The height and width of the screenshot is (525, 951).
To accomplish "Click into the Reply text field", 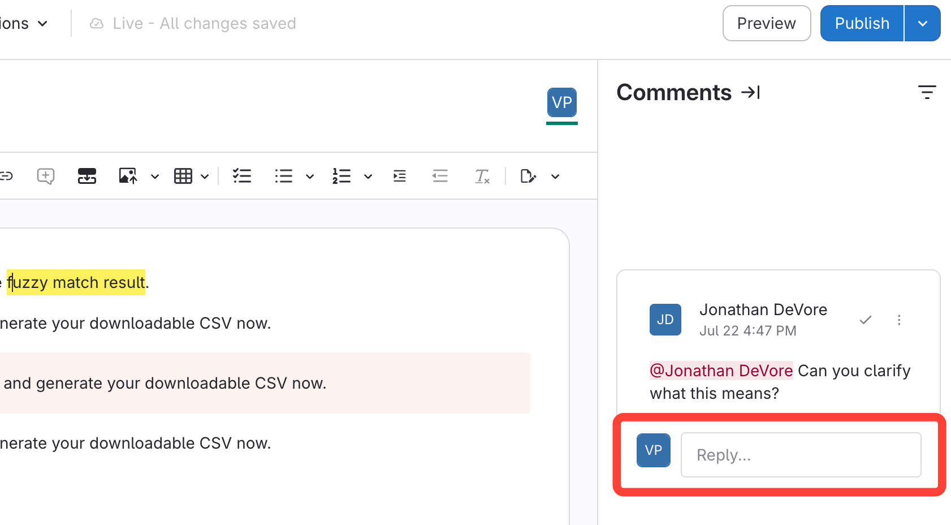I will tap(801, 455).
